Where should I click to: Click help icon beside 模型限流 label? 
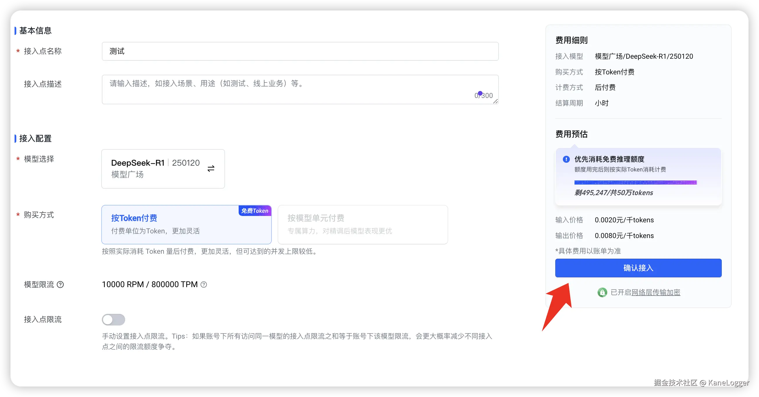coord(60,285)
